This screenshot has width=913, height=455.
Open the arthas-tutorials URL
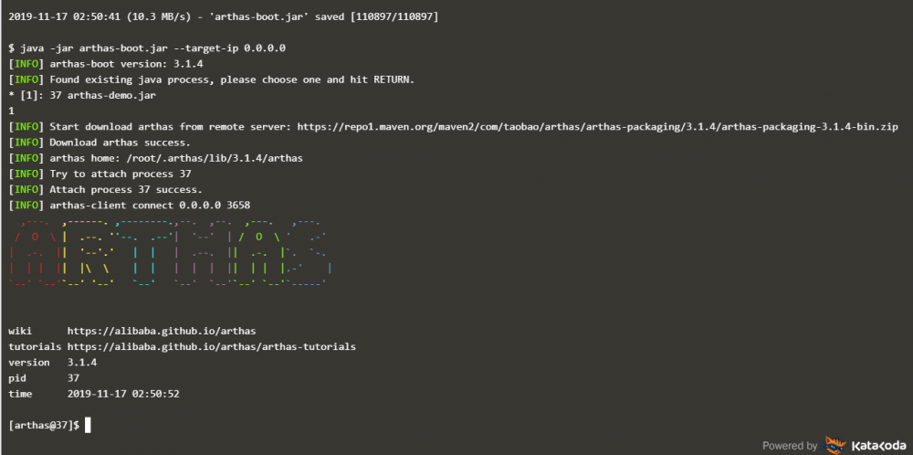pyautogui.click(x=211, y=347)
